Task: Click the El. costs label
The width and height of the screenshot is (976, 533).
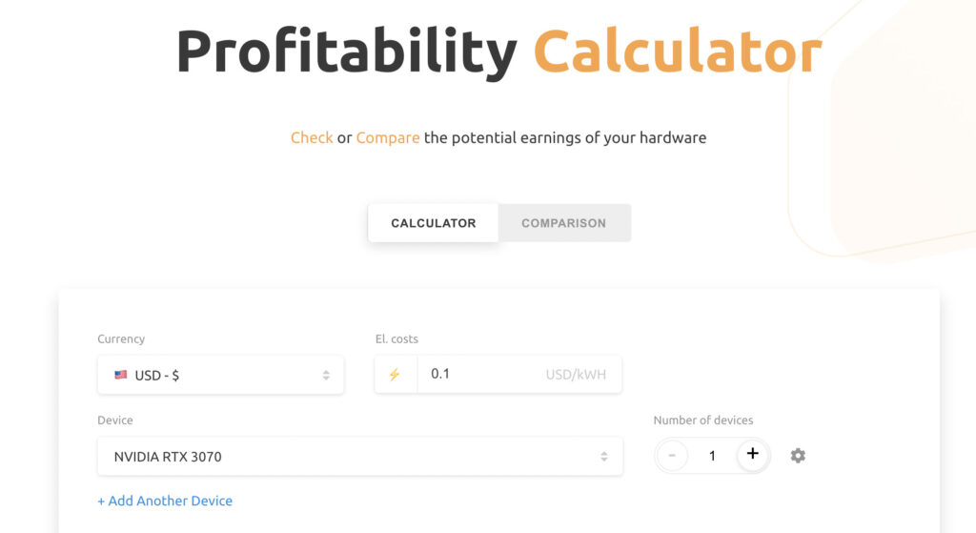Action: coord(396,338)
